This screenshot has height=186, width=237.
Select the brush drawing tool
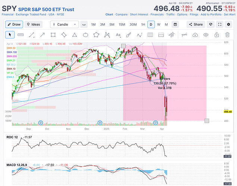(x=128, y=35)
